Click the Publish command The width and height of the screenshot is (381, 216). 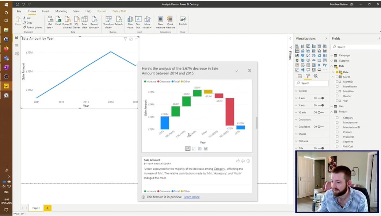pos(182,22)
